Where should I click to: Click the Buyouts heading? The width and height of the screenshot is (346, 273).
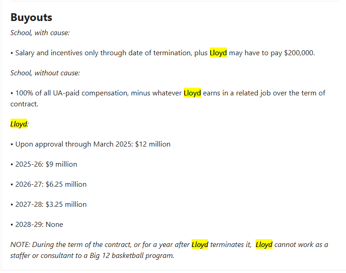click(x=31, y=17)
